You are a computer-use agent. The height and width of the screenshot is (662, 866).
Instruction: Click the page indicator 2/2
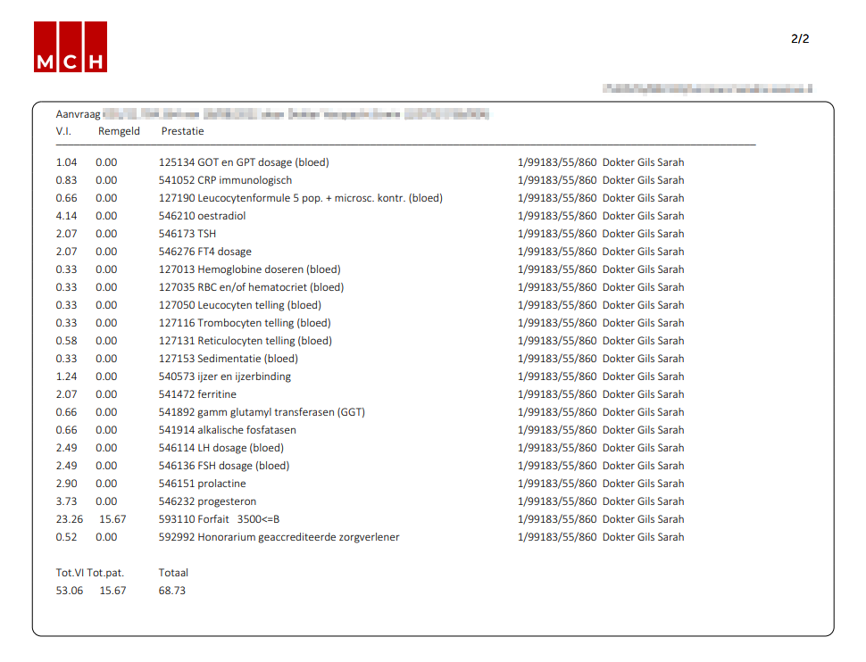click(799, 38)
